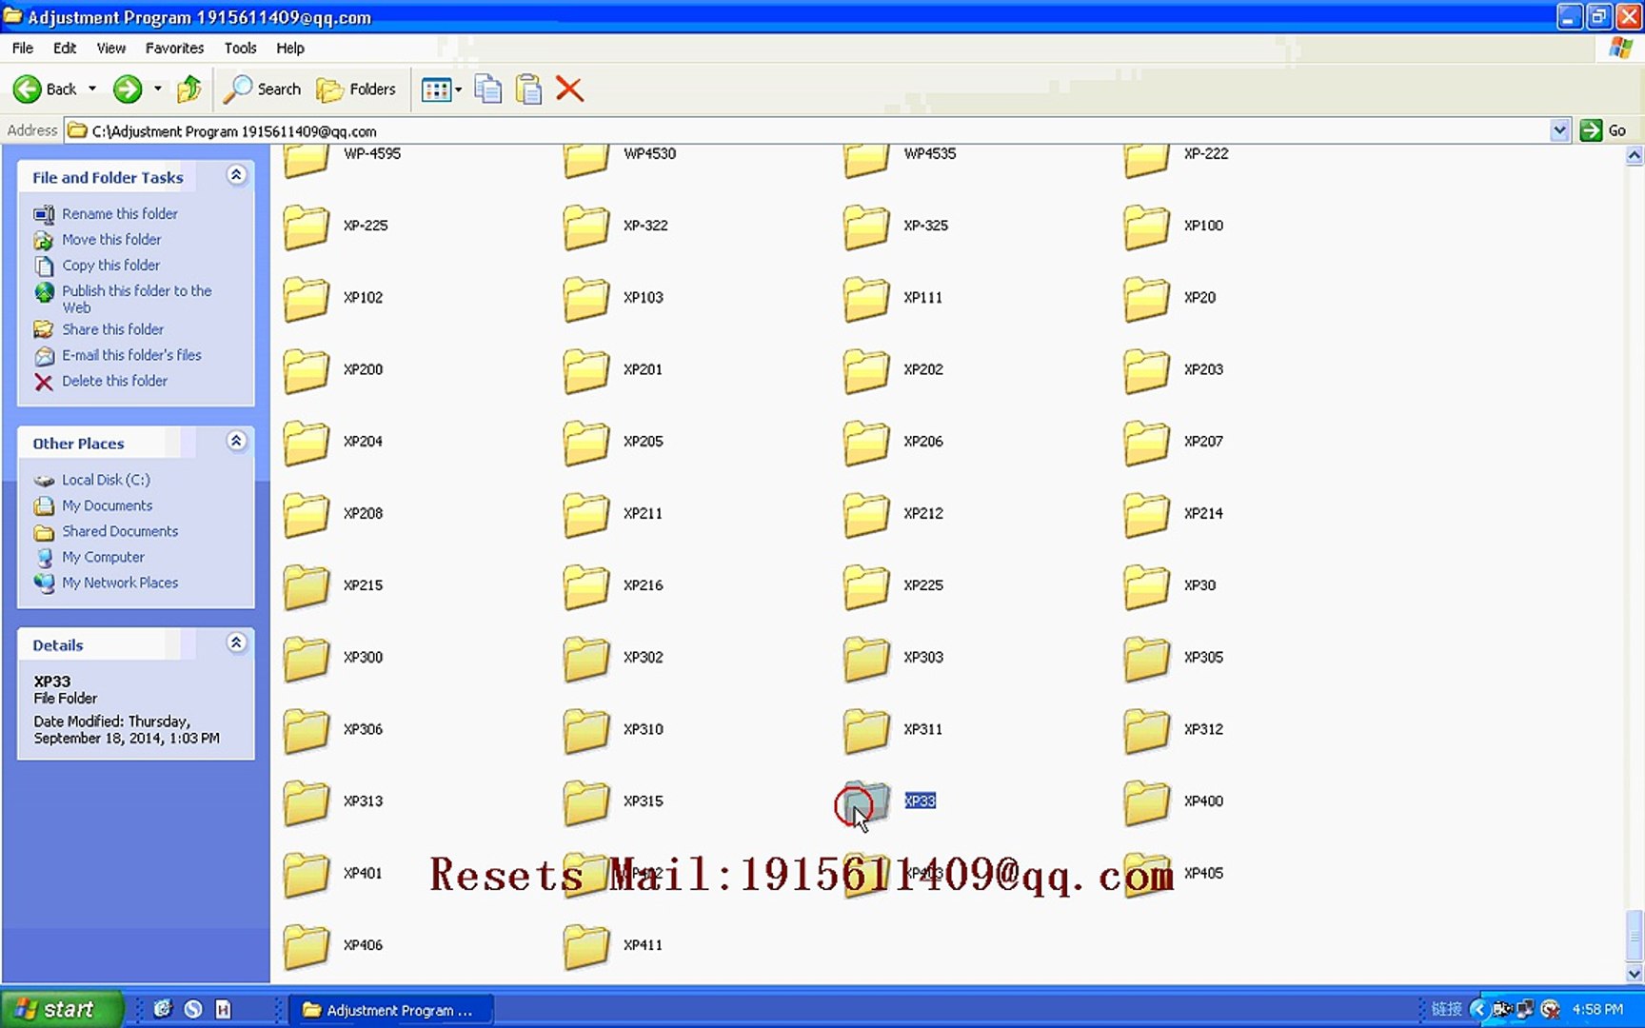Open the Edit menu
Viewport: 1645px width, 1028px height.
65,48
